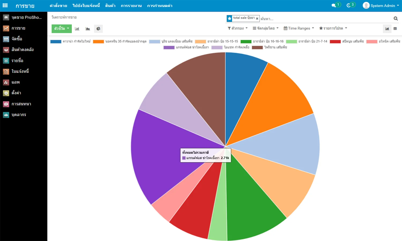Switch to line chart view
Screen dimensions: 402x241
tap(88, 29)
